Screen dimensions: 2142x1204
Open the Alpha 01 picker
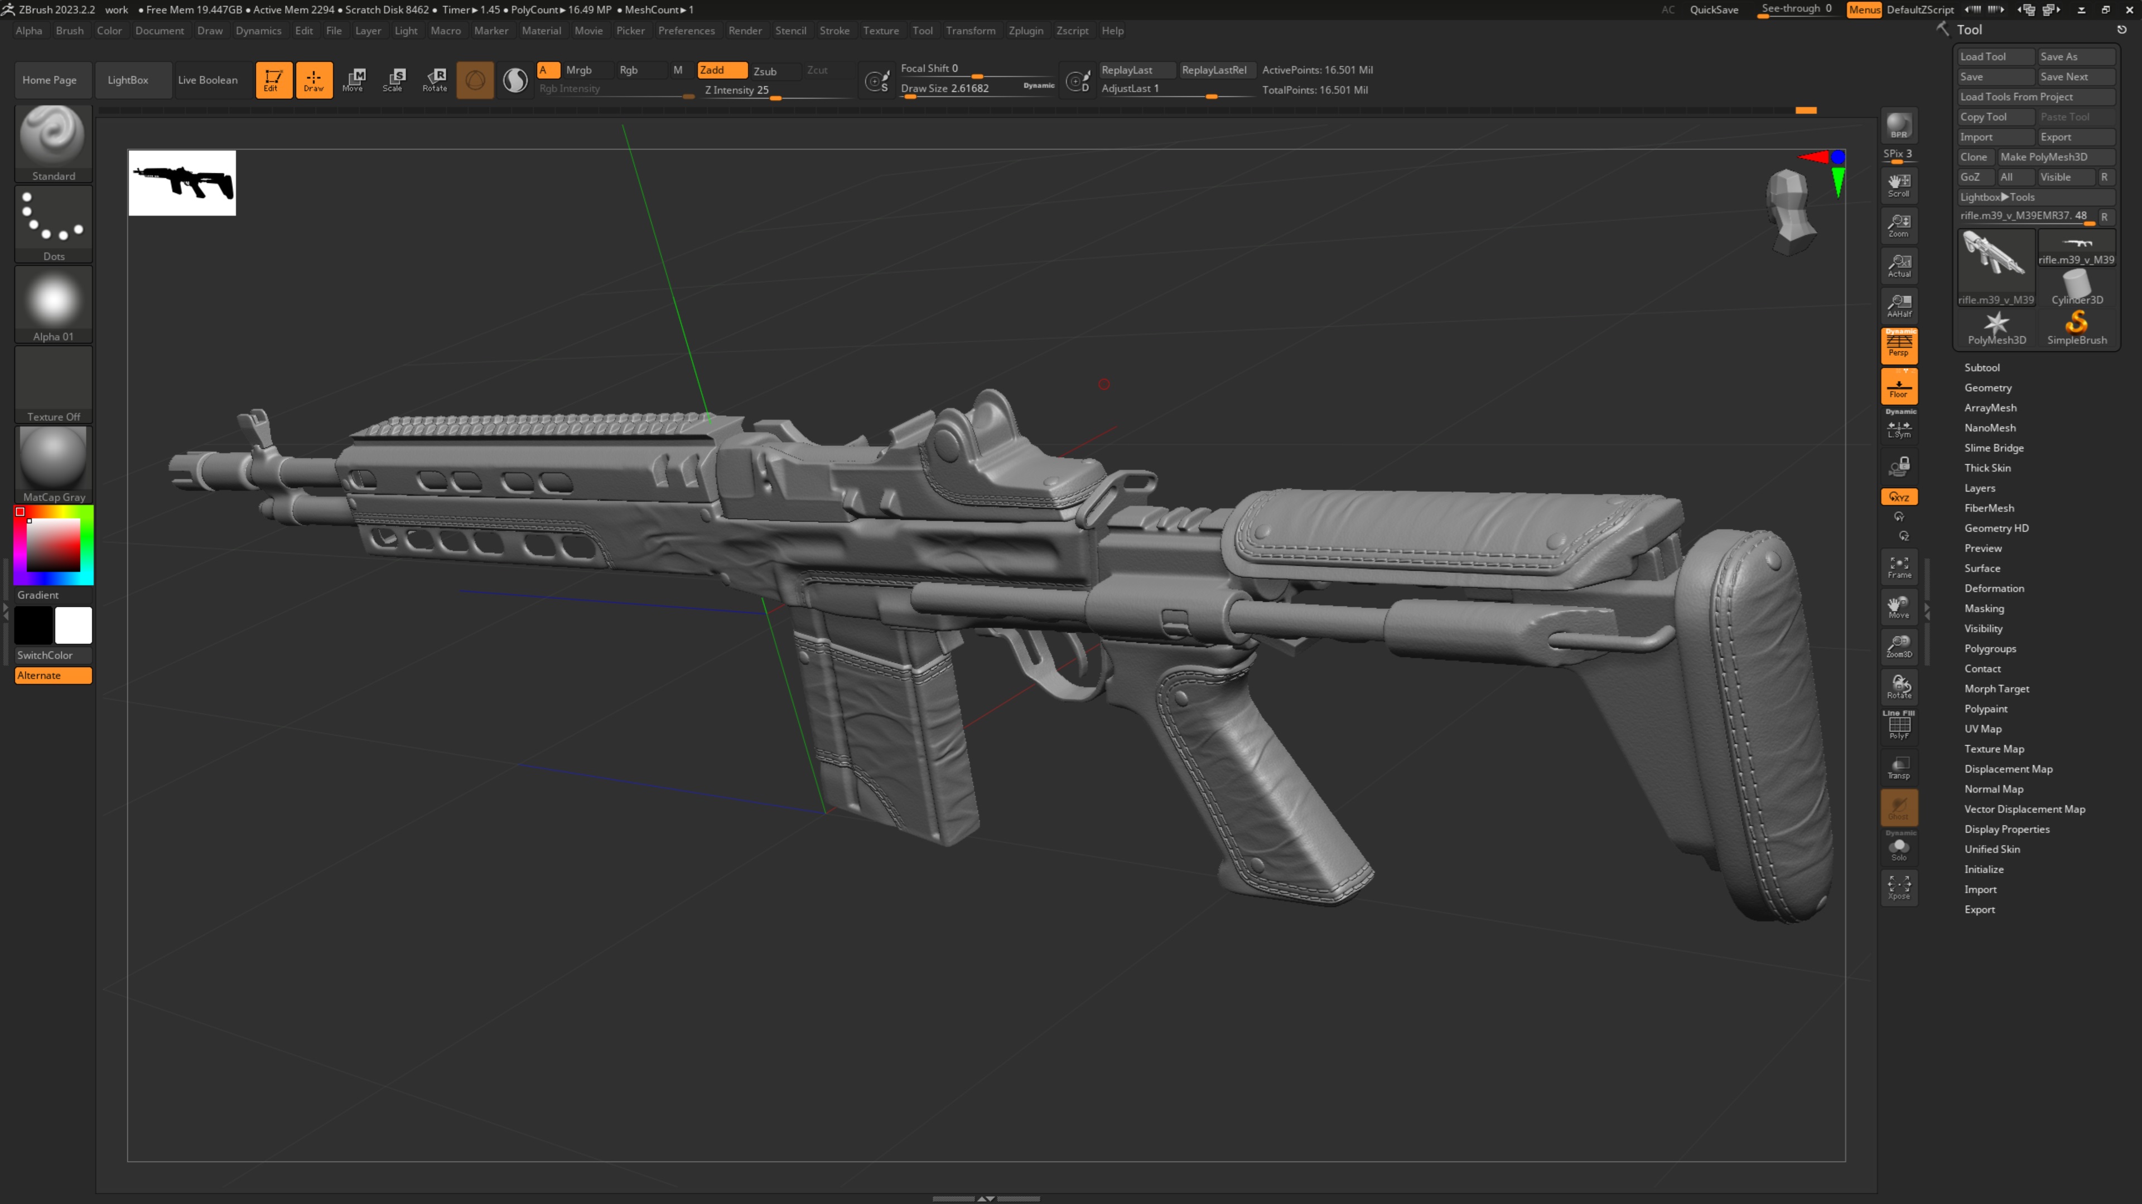point(53,304)
